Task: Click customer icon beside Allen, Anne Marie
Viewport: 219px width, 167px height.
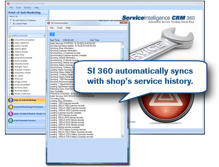Action: 12,85
